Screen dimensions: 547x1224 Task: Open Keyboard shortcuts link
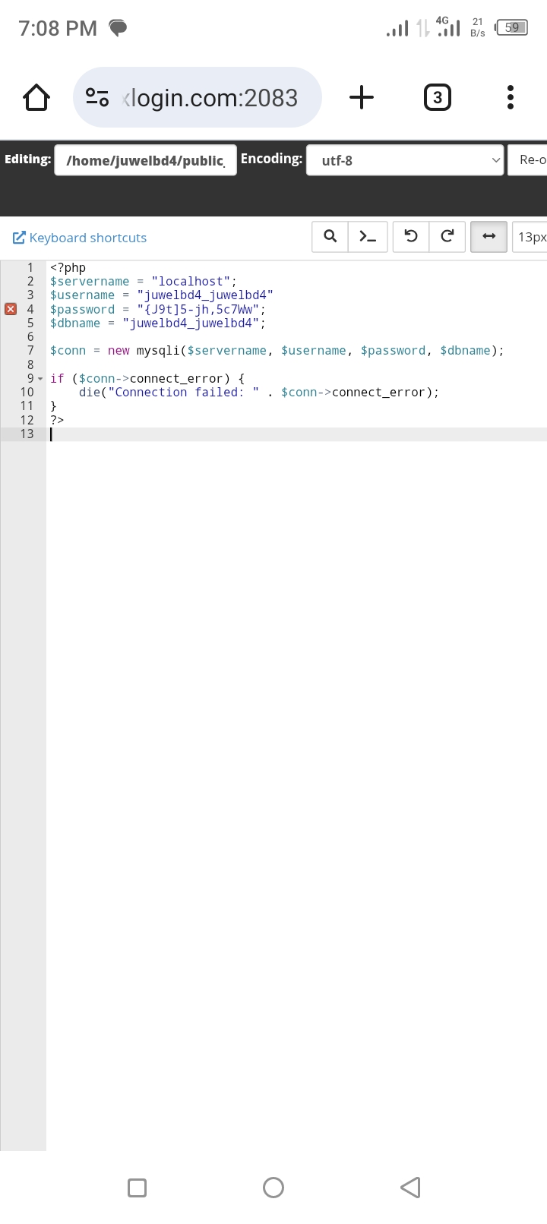click(80, 238)
